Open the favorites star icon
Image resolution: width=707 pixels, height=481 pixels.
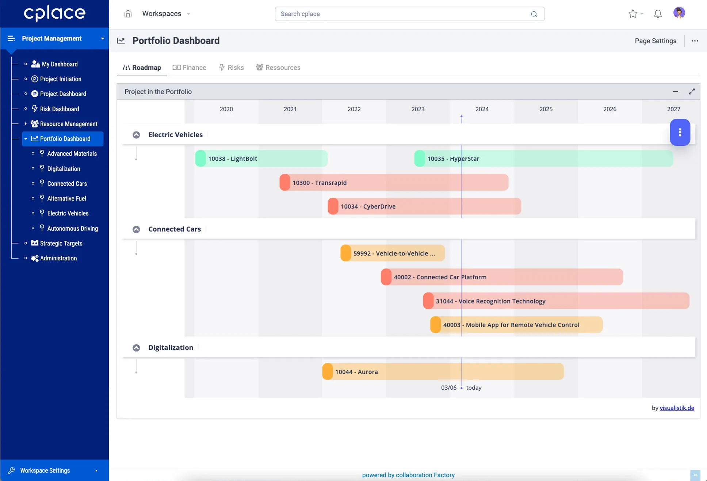633,14
